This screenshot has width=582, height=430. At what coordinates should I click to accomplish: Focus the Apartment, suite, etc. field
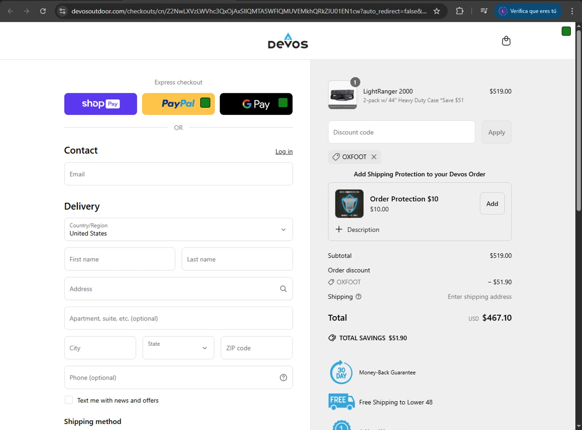pos(178,318)
